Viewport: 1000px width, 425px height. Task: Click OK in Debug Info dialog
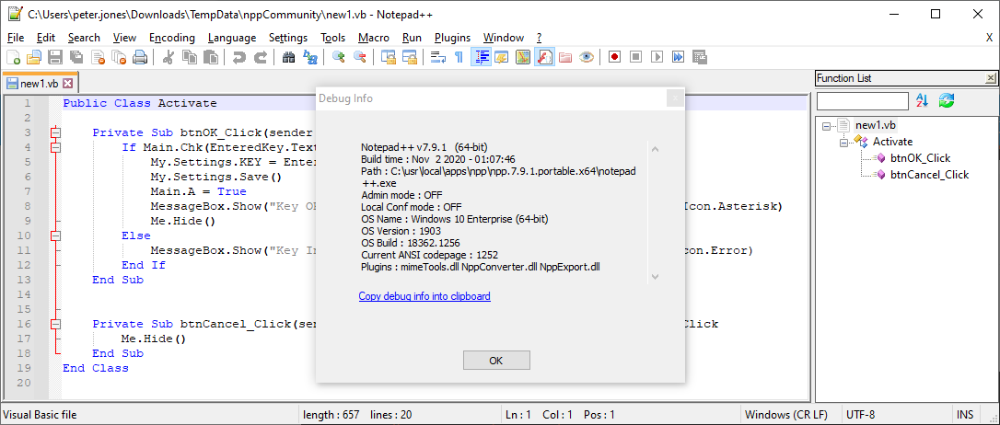tap(496, 360)
